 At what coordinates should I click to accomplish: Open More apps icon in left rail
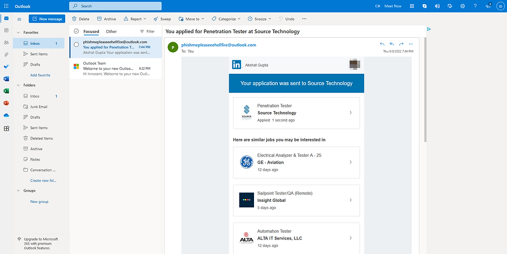pos(6,129)
